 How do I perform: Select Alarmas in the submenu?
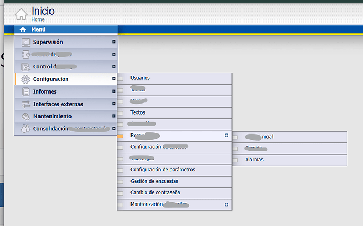click(x=254, y=160)
